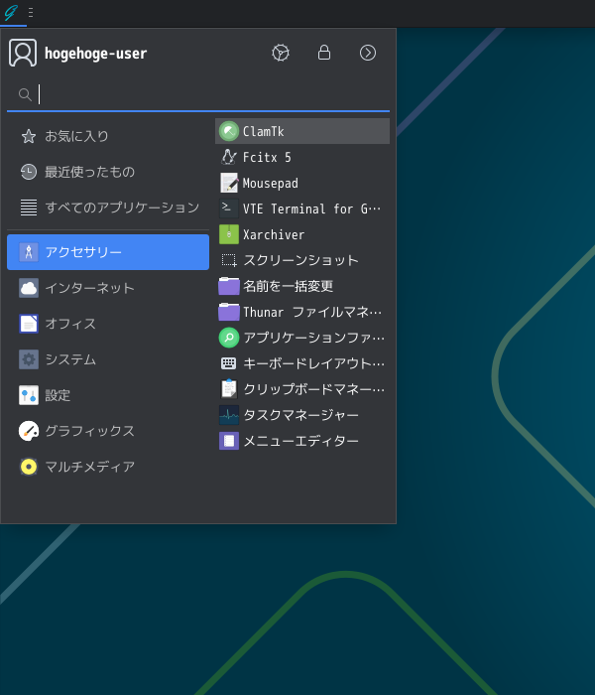This screenshot has width=595, height=695.
Task: Open Thunar ファイルマネ…
Action: 302,312
